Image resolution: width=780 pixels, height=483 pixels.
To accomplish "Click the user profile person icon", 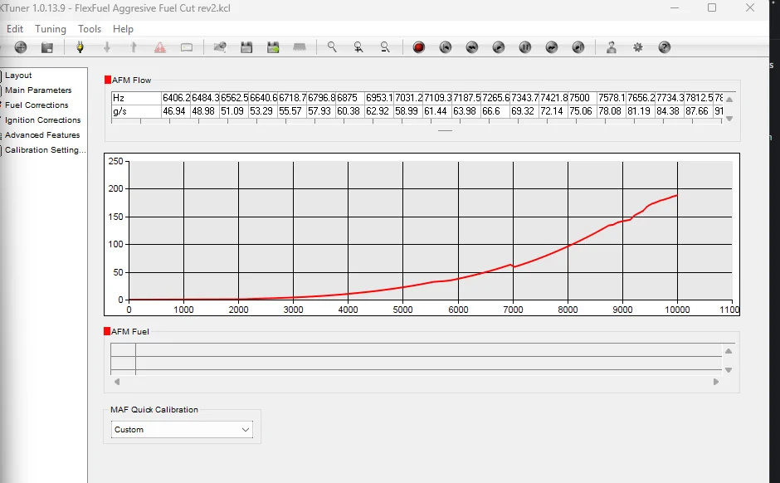I will click(x=612, y=47).
